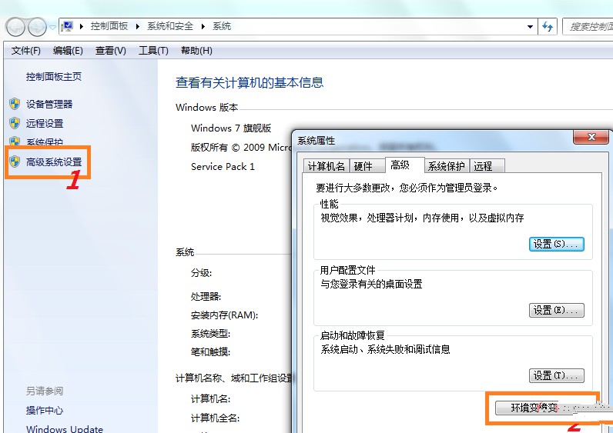Open recent pages dropdown beside the forward arrow
This screenshot has width=613, height=433.
pos(52,28)
